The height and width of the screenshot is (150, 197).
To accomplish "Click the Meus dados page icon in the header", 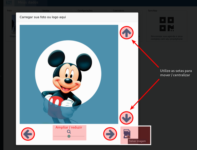I will pos(9,2).
